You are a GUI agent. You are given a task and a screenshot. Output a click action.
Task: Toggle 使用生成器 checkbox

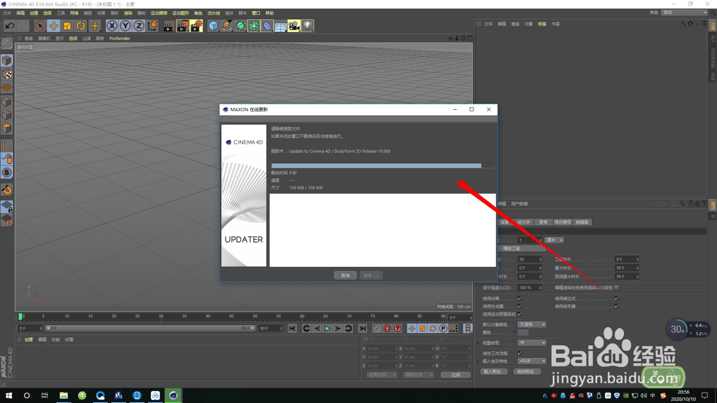point(519,306)
